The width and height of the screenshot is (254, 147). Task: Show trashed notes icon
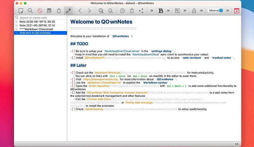(x=132, y=11)
